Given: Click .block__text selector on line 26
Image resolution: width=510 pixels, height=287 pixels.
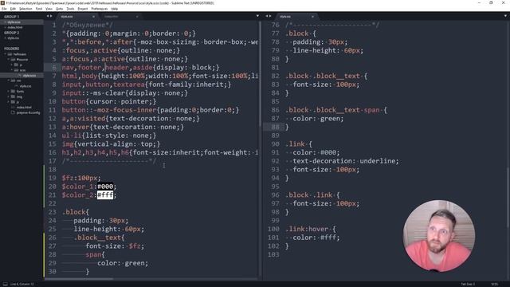Looking at the screenshot, I should pos(97,238).
